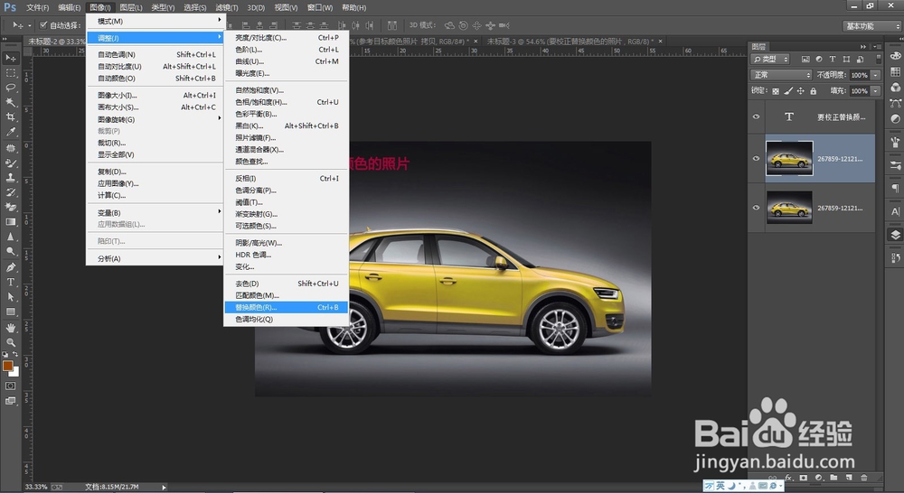The height and width of the screenshot is (493, 904).
Task: Choose 替换颜色(R)... menu item
Action: pos(287,307)
